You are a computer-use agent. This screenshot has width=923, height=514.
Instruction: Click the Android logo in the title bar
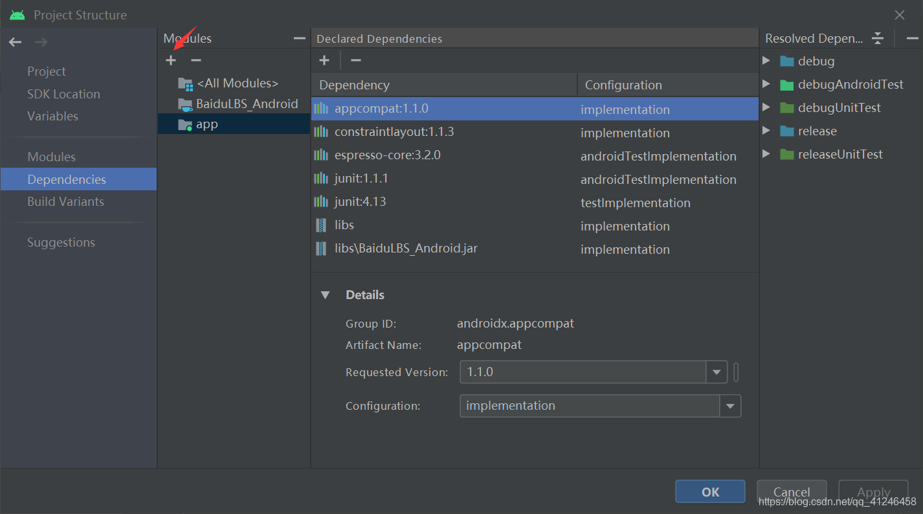click(x=17, y=15)
